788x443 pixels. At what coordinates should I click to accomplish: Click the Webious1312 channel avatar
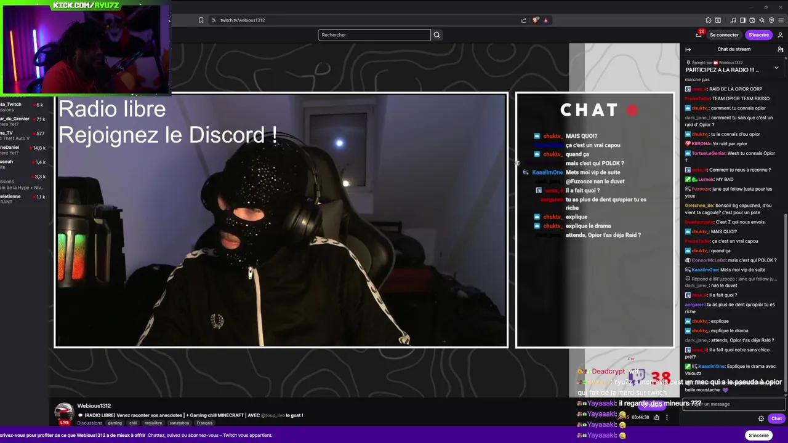64,413
